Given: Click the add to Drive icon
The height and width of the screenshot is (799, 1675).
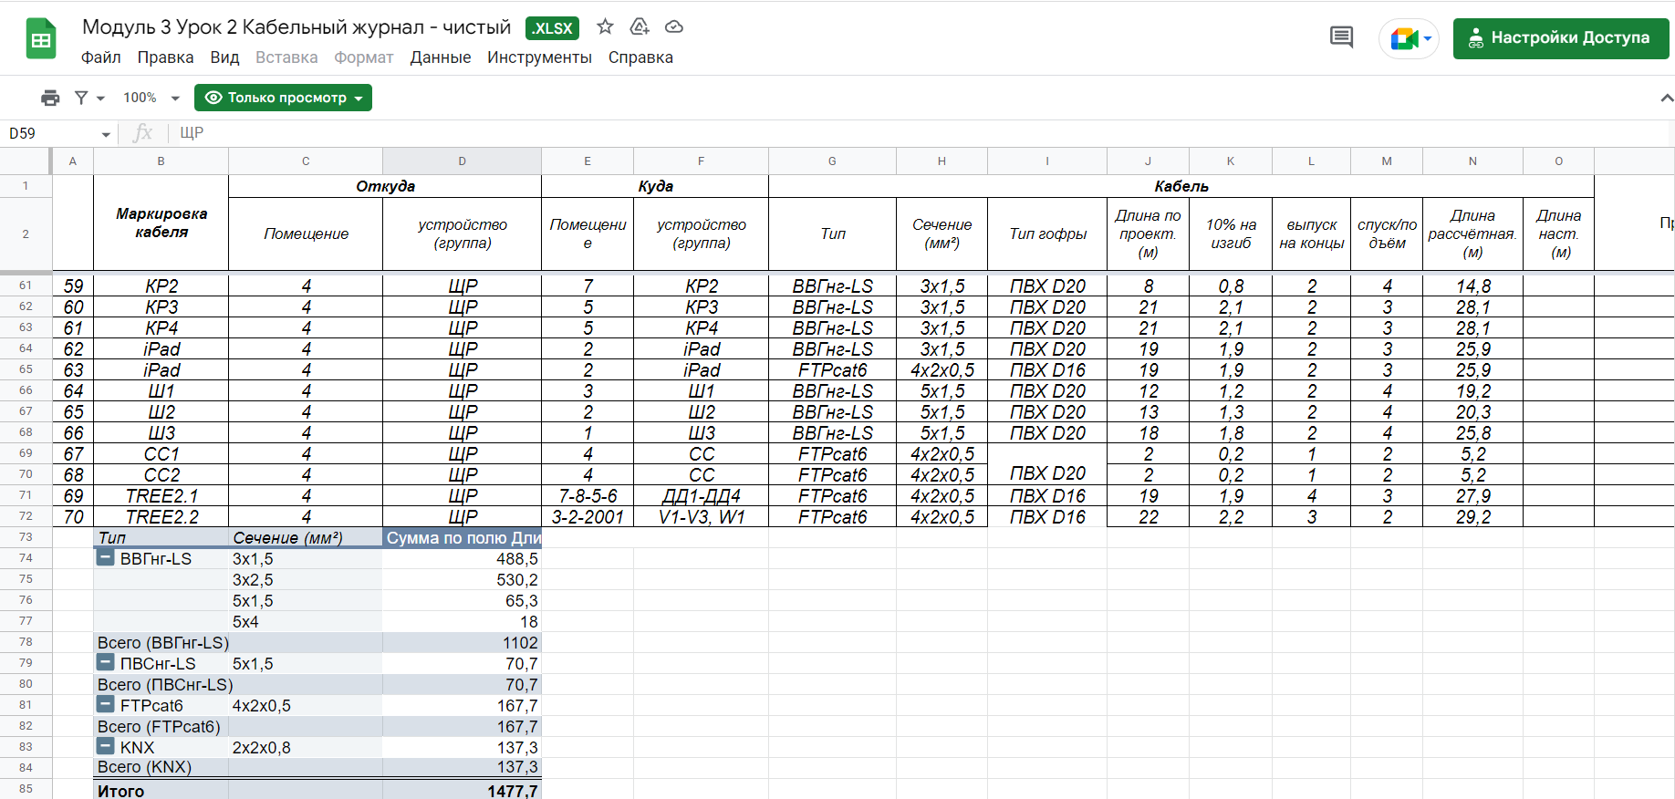Looking at the screenshot, I should point(640,27).
